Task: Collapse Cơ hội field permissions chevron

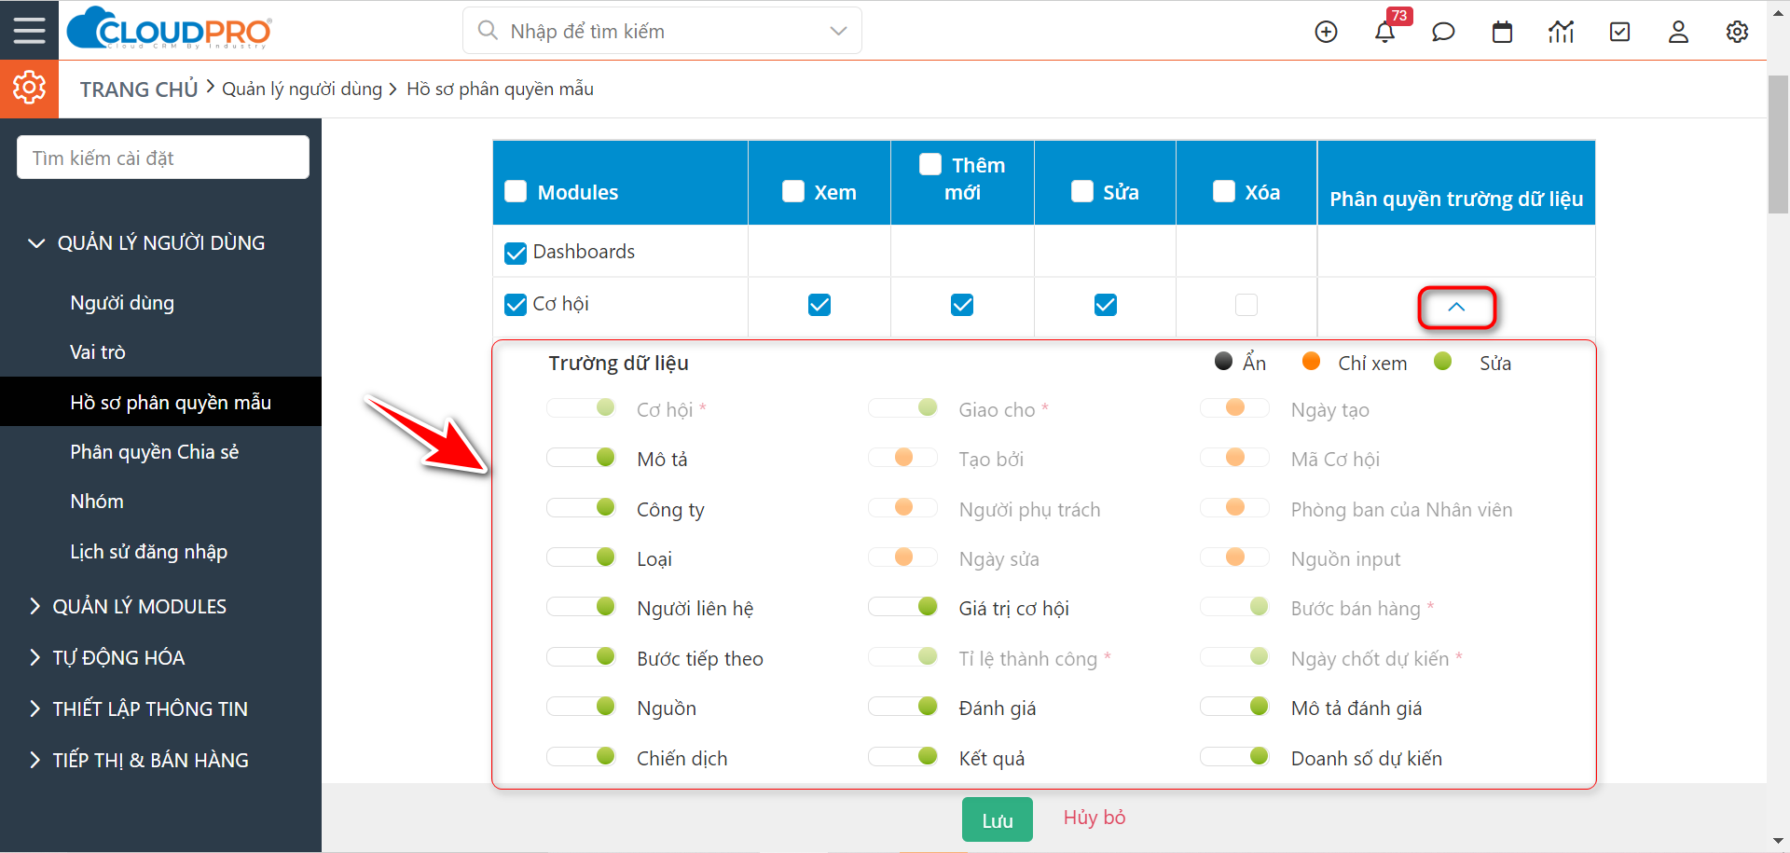Action: pyautogui.click(x=1456, y=307)
